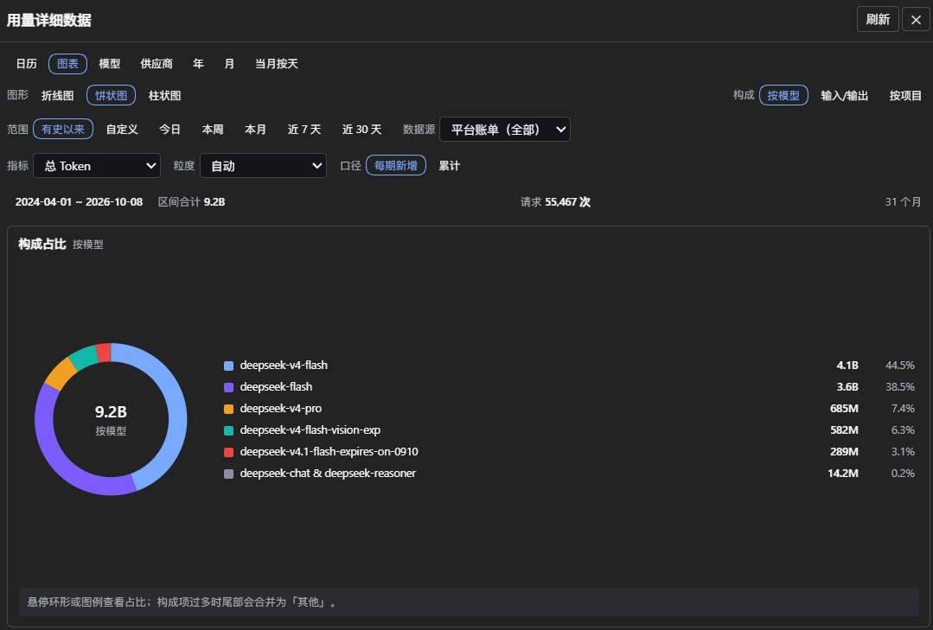
Task: Click the deepseek-chat & deepseek-reasoner gray swatch
Action: pos(228,474)
